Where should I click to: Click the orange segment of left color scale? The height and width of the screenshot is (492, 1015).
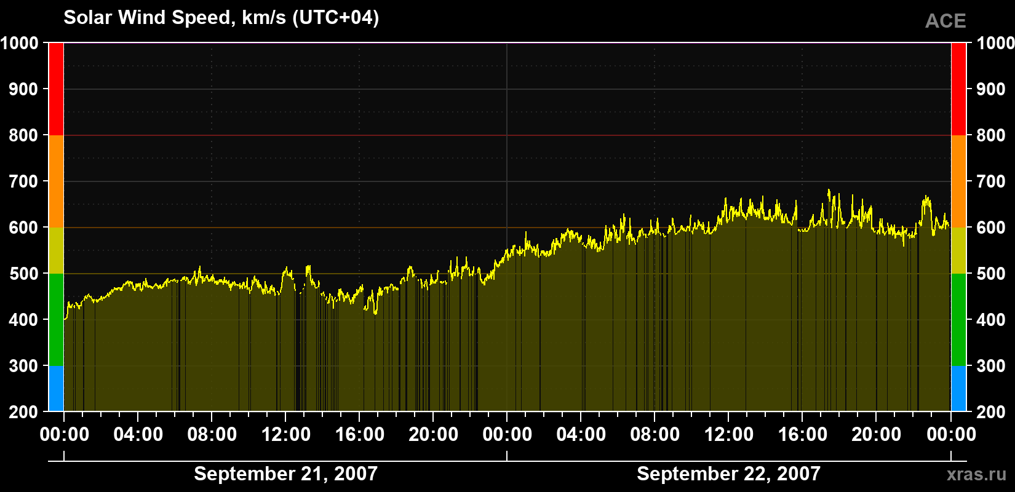tap(56, 181)
